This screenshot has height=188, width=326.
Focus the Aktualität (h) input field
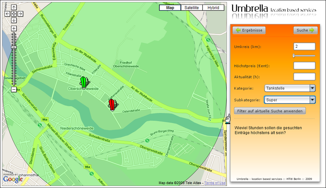[304, 77]
